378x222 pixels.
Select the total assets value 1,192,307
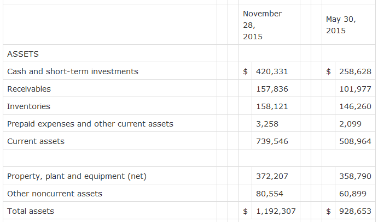(x=276, y=211)
